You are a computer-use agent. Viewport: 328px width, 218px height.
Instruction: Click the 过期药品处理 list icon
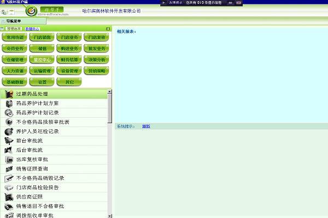[9, 94]
